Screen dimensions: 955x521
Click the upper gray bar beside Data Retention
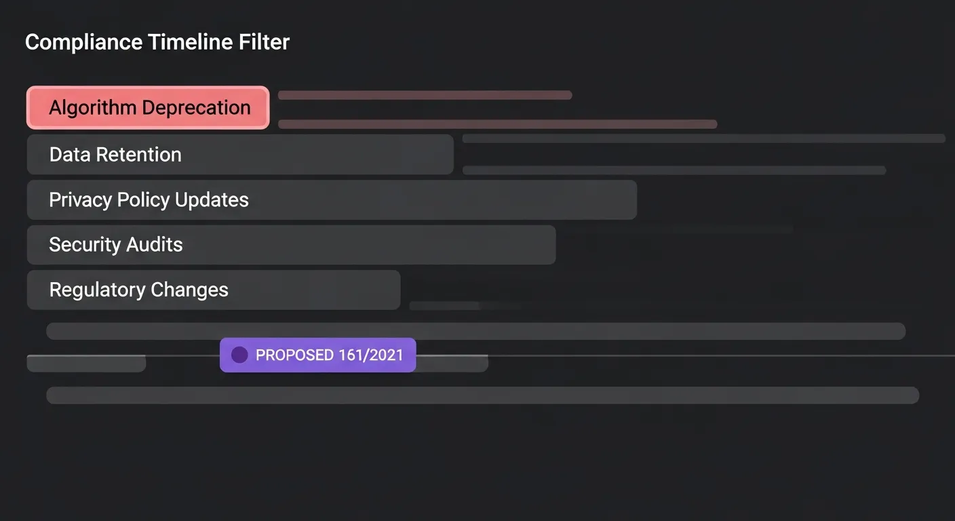703,138
